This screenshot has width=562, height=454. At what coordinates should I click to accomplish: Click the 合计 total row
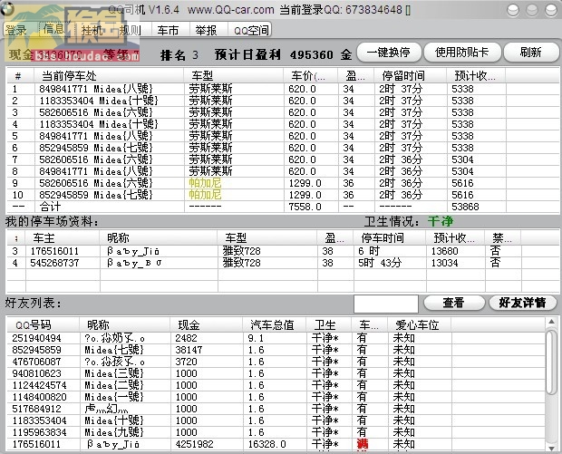pyautogui.click(x=283, y=207)
